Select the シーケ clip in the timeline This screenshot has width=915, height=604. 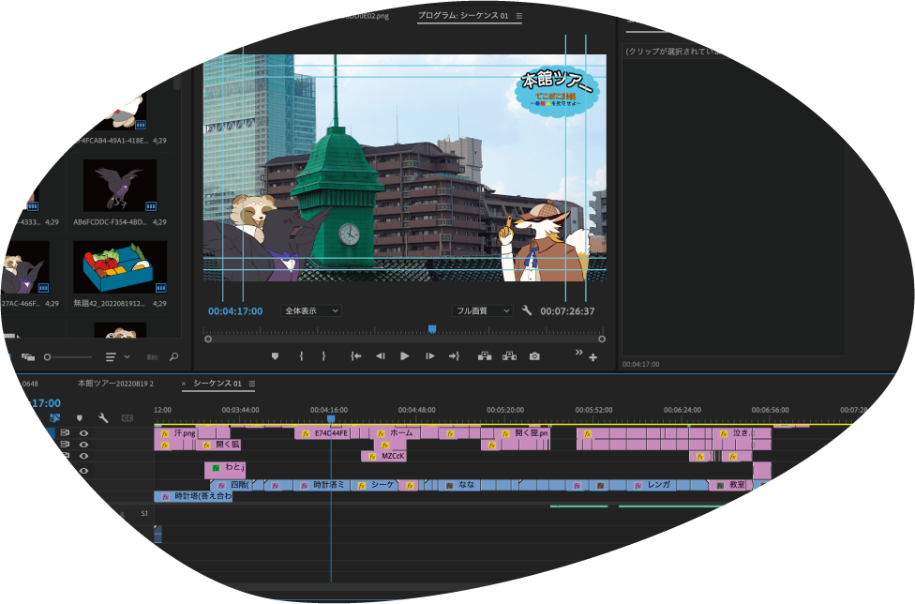[375, 485]
